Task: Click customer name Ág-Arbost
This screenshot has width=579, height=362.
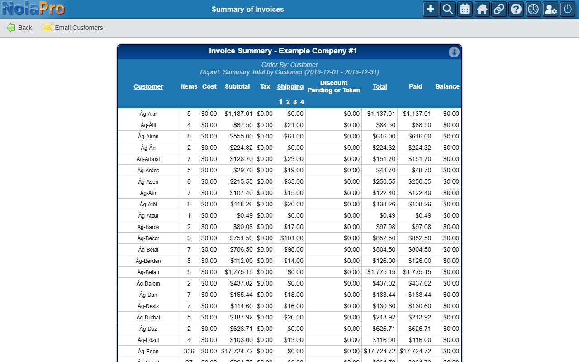Action: tap(148, 159)
